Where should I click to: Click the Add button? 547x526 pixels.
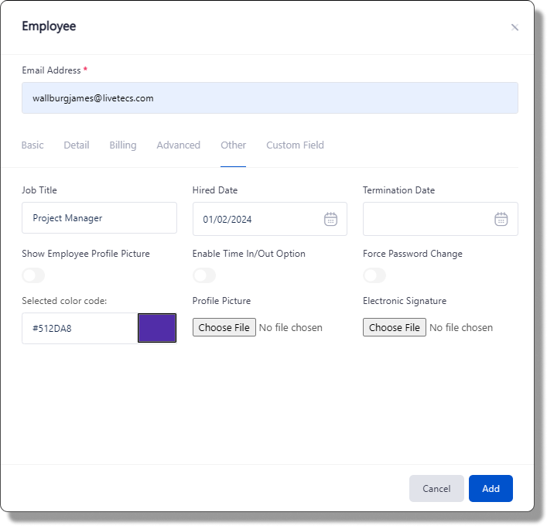491,488
